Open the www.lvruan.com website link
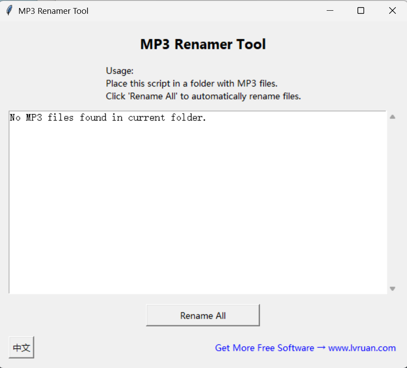The height and width of the screenshot is (368, 407). click(x=362, y=348)
